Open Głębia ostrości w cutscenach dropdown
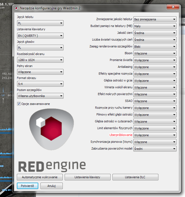 pyautogui.click(x=155, y=122)
